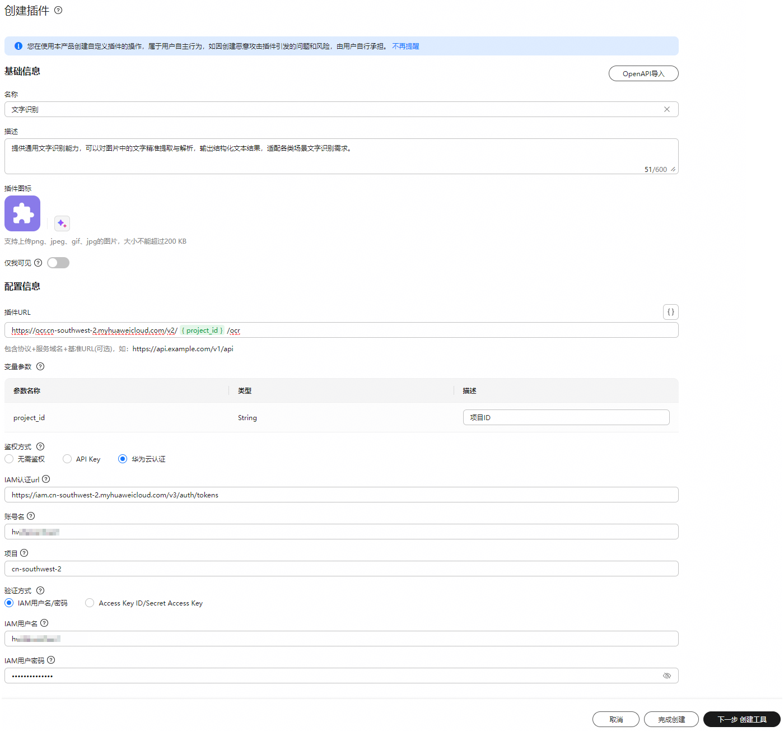Click the example URL https://api.example.com/v1/api
The height and width of the screenshot is (731, 784).
[x=183, y=349]
